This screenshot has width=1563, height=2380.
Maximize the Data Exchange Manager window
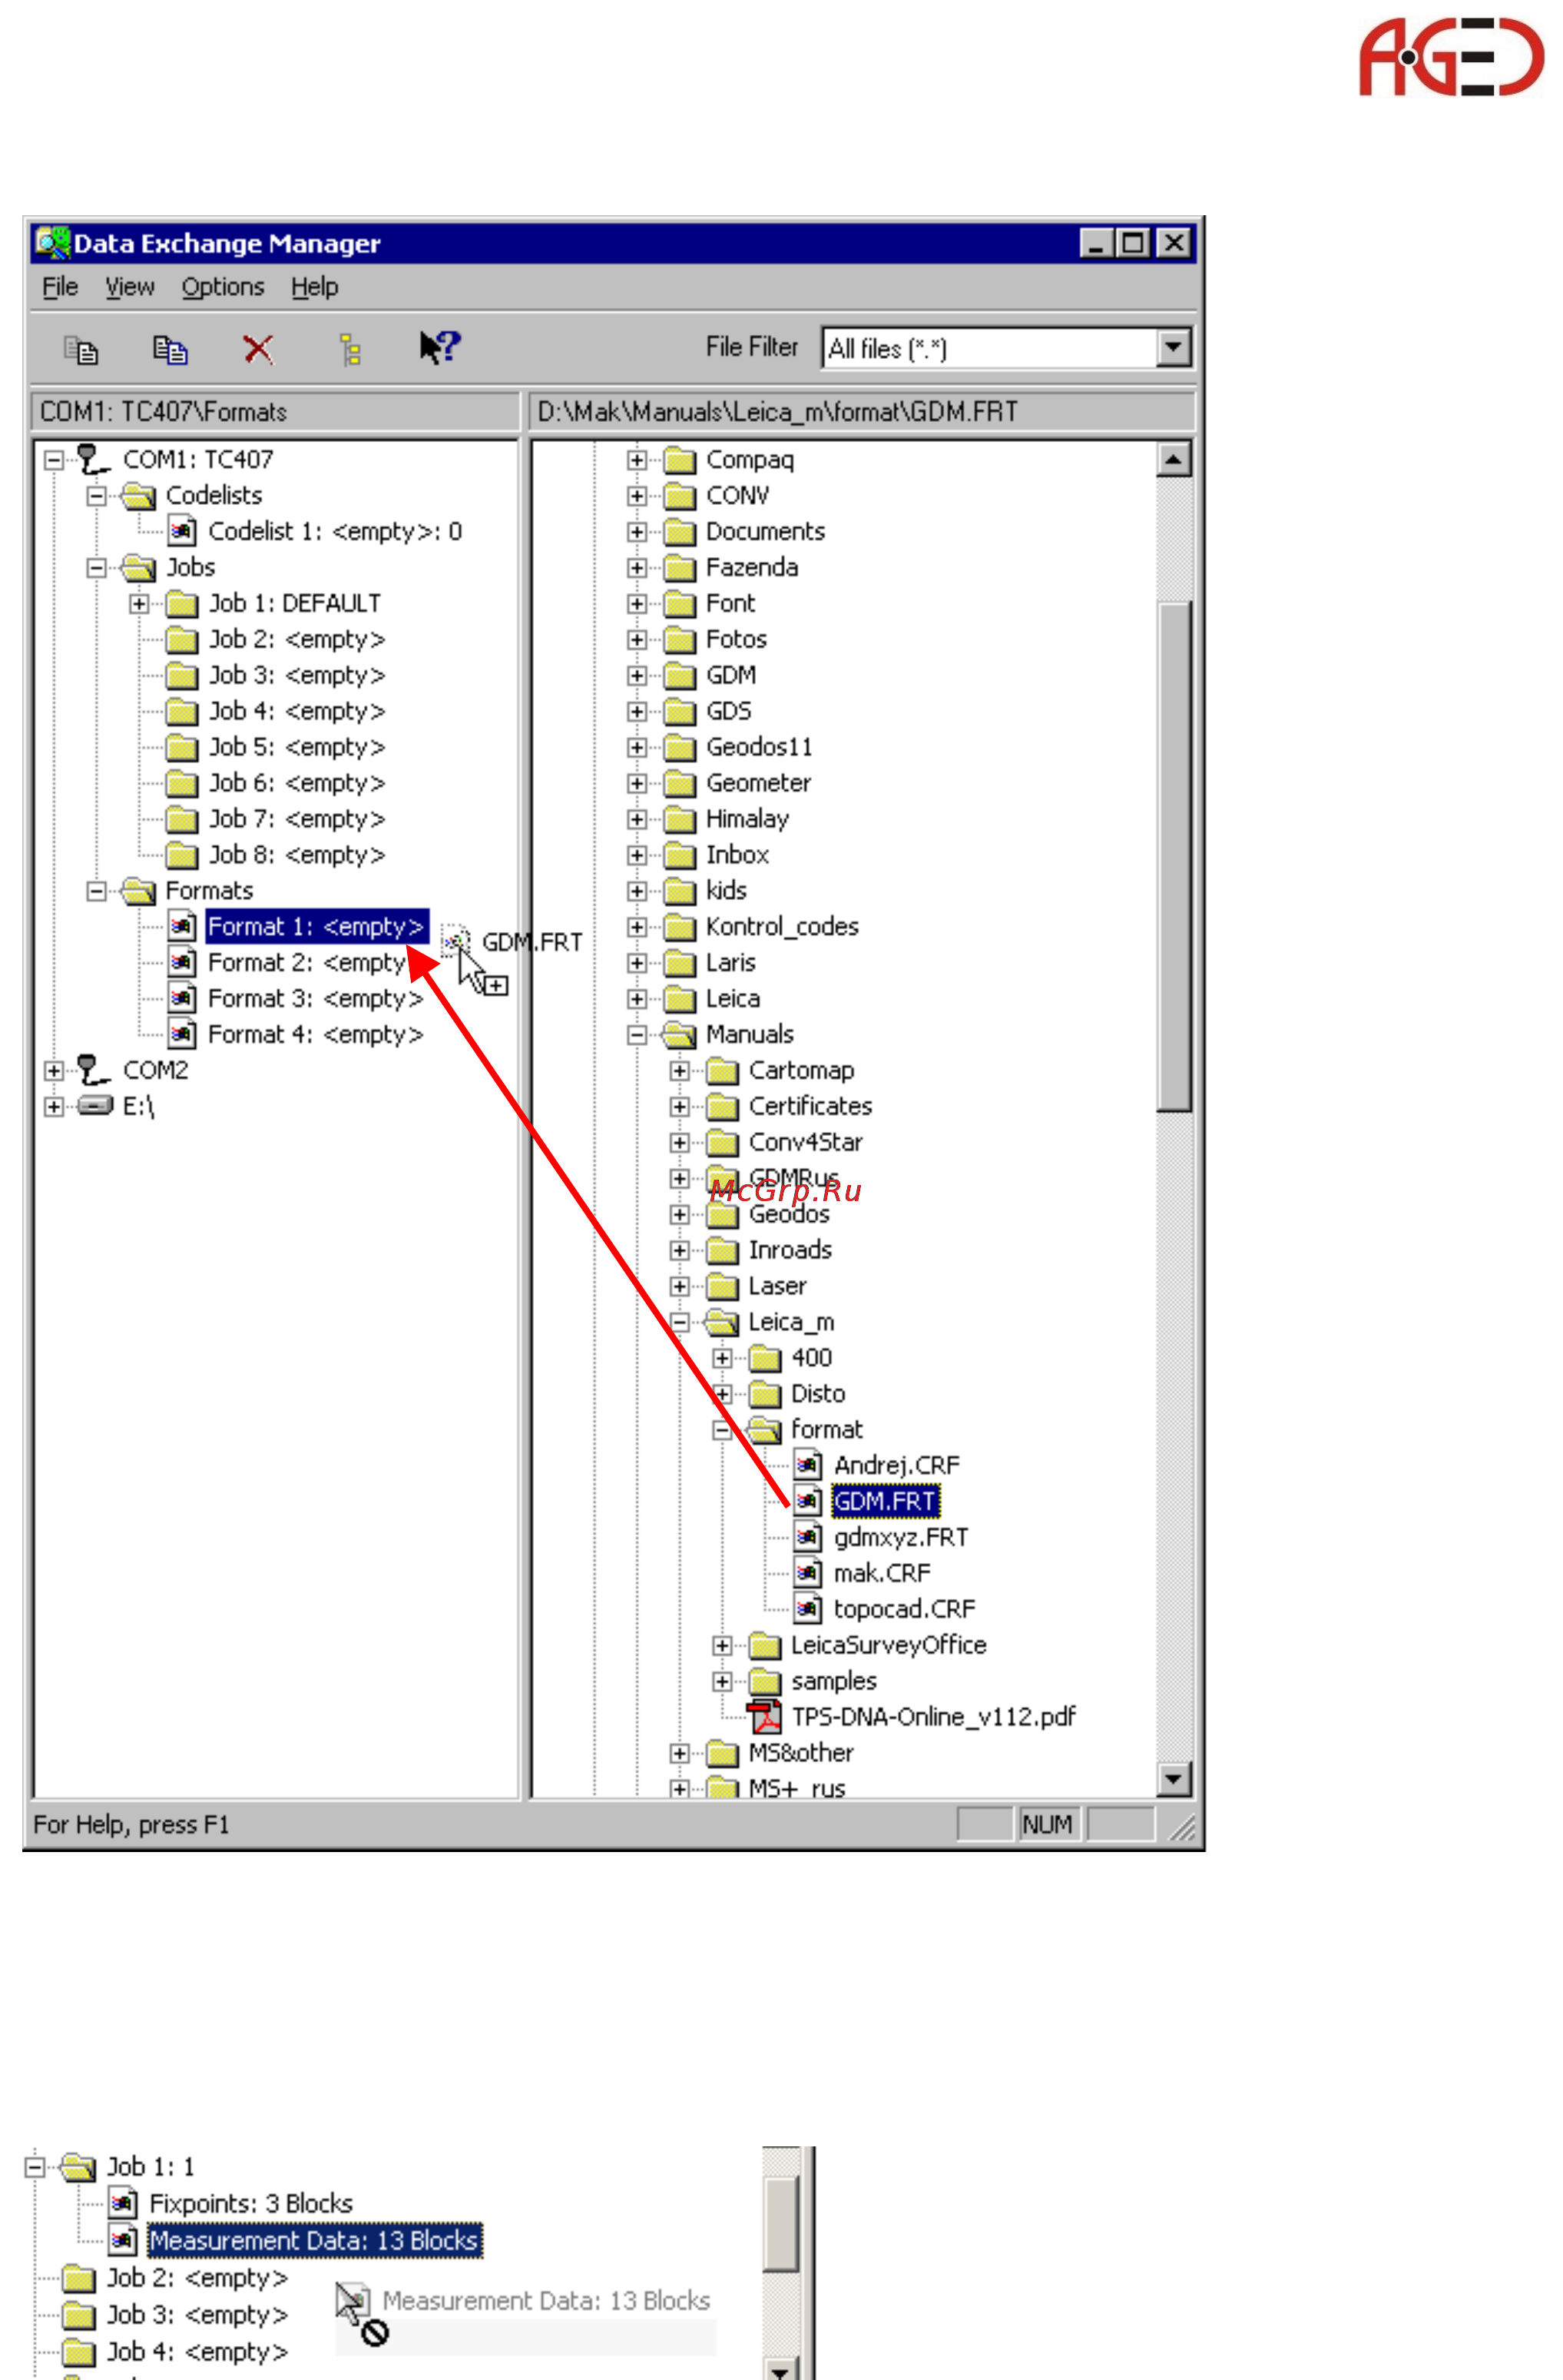point(1134,243)
